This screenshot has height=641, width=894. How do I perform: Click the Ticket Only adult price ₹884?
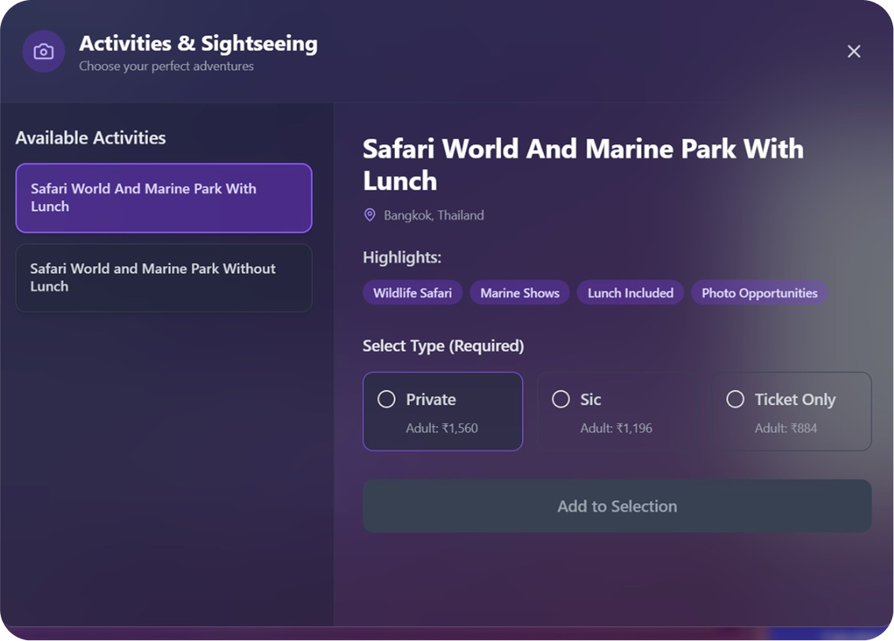(x=785, y=428)
